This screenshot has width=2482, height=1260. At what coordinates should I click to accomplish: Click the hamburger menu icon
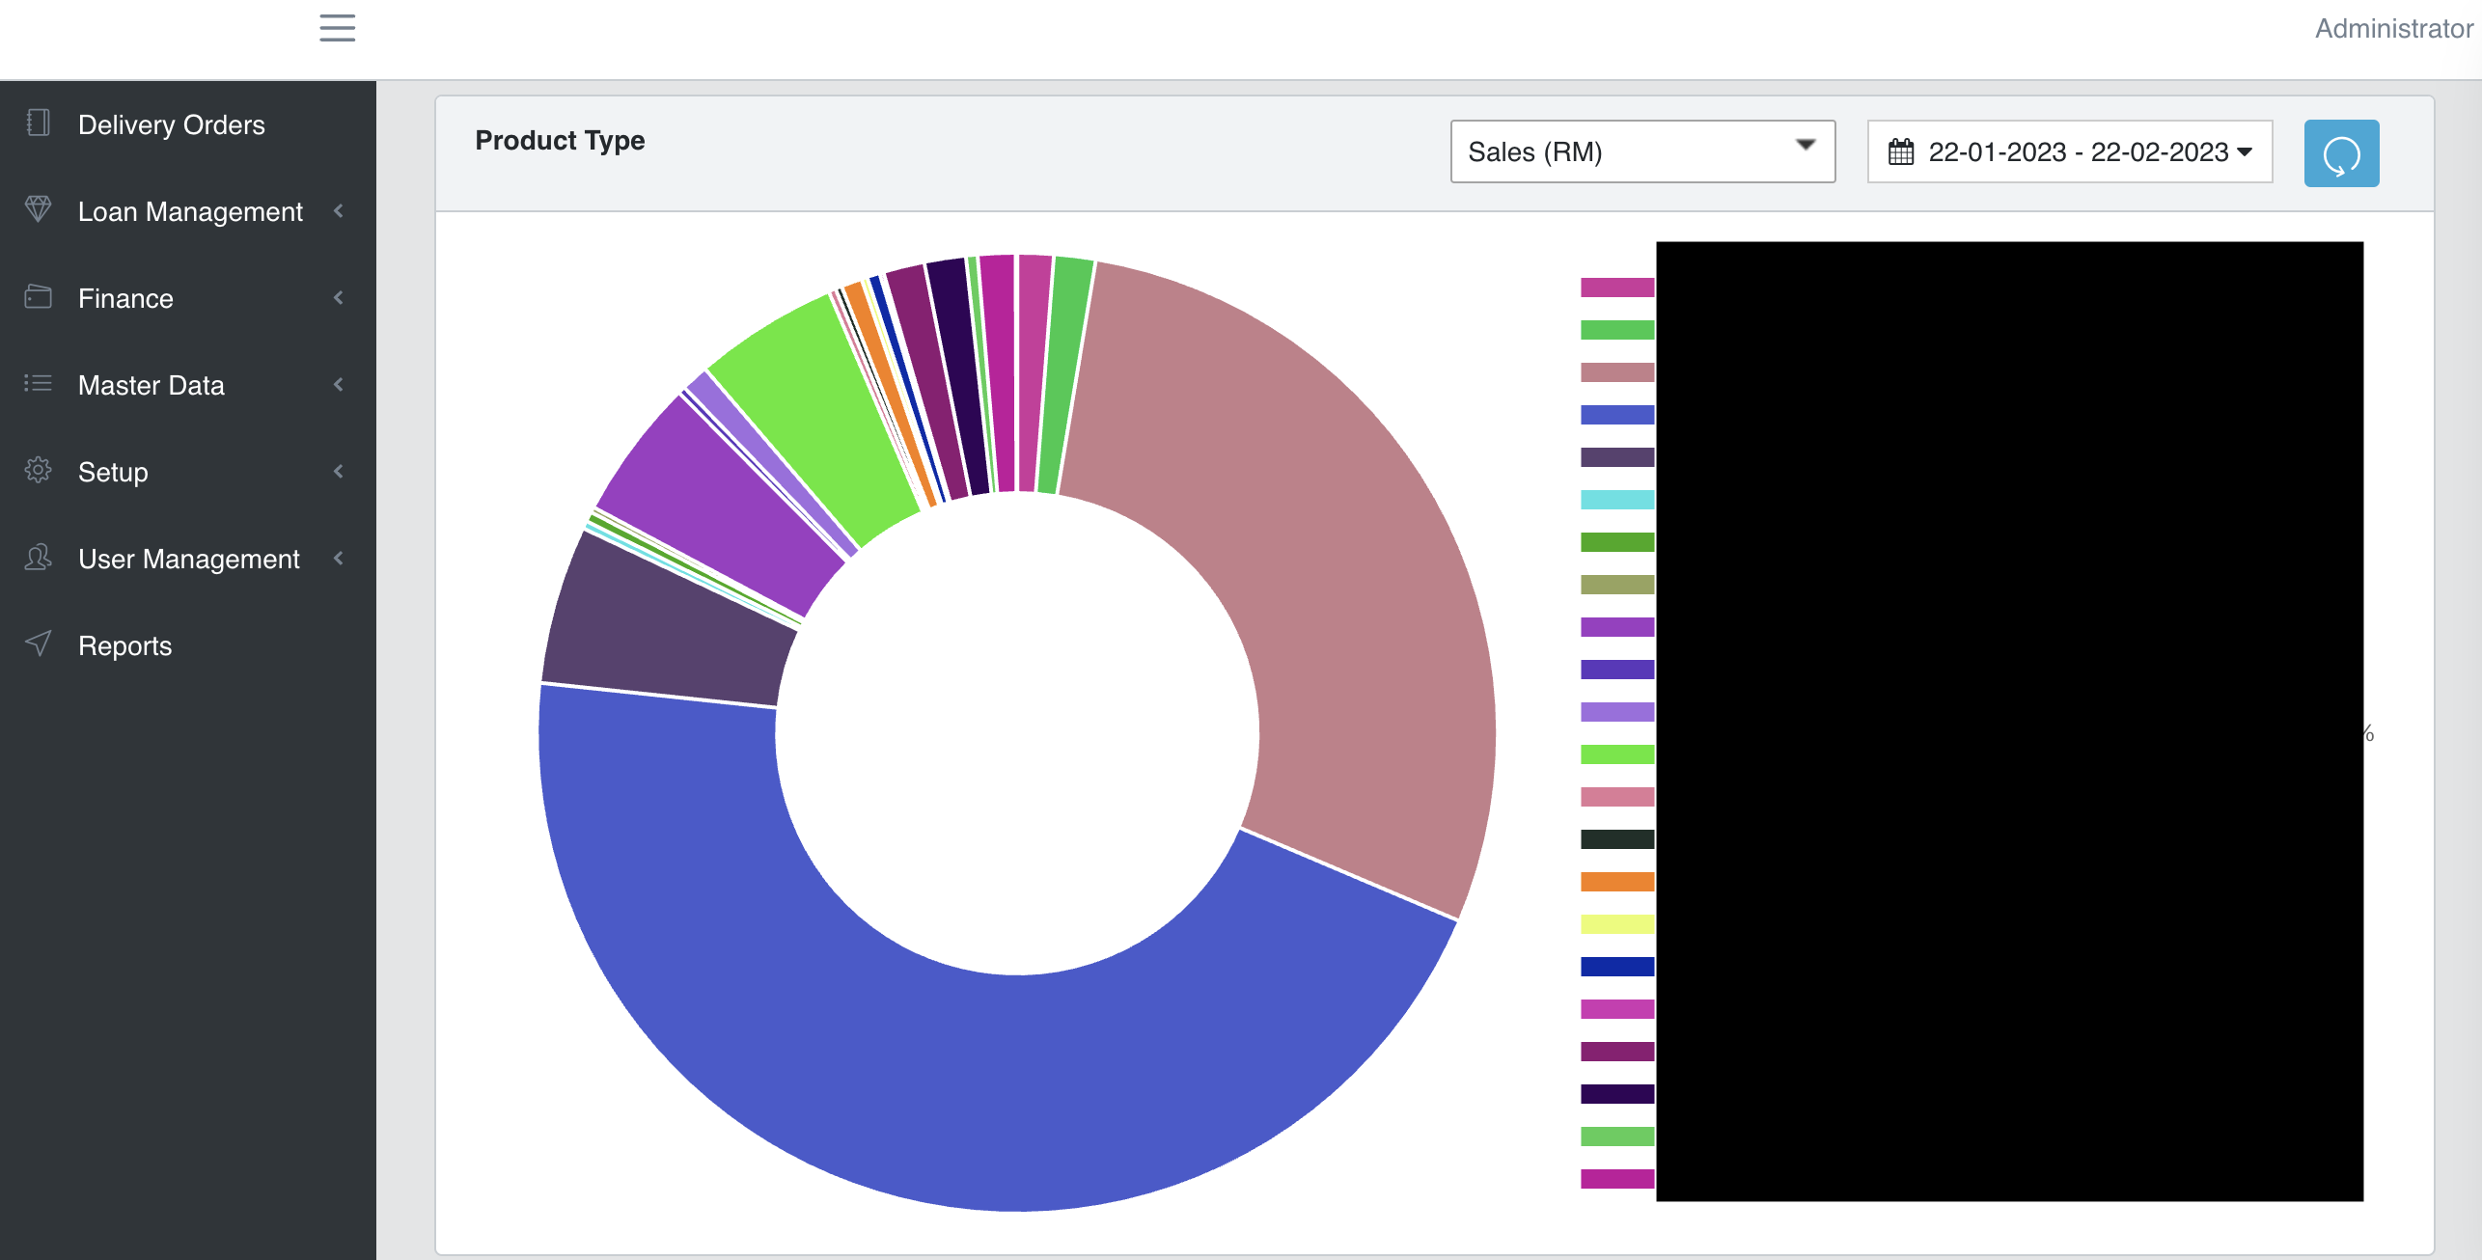tap(337, 28)
